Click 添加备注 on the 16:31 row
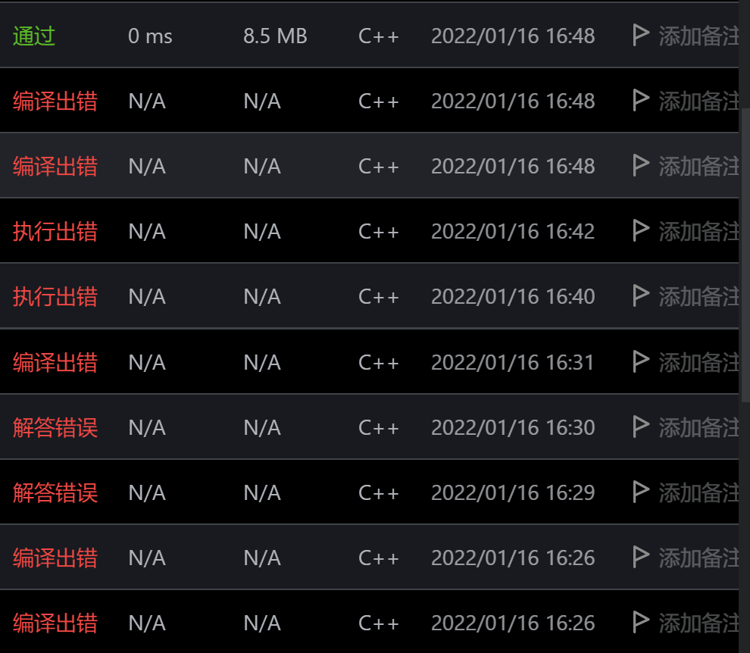The image size is (750, 653). point(697,362)
